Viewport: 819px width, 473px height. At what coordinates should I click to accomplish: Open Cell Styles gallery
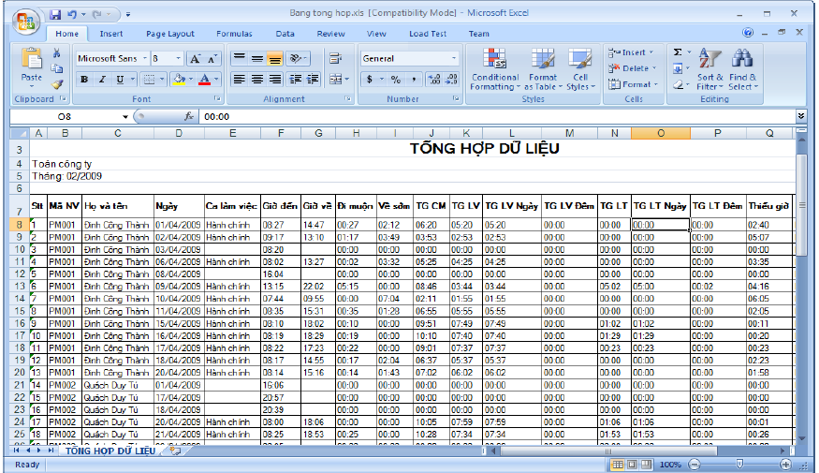580,69
